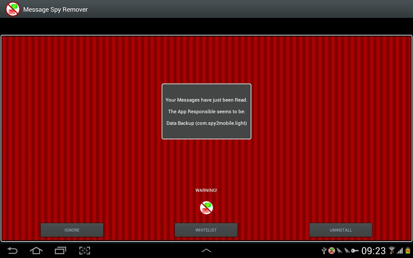Choose WHITELIST for the detected app
Viewport: 413px width, 258px height.
(x=206, y=230)
